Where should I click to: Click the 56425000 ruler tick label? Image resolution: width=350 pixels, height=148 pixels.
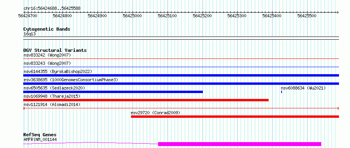click(133, 16)
